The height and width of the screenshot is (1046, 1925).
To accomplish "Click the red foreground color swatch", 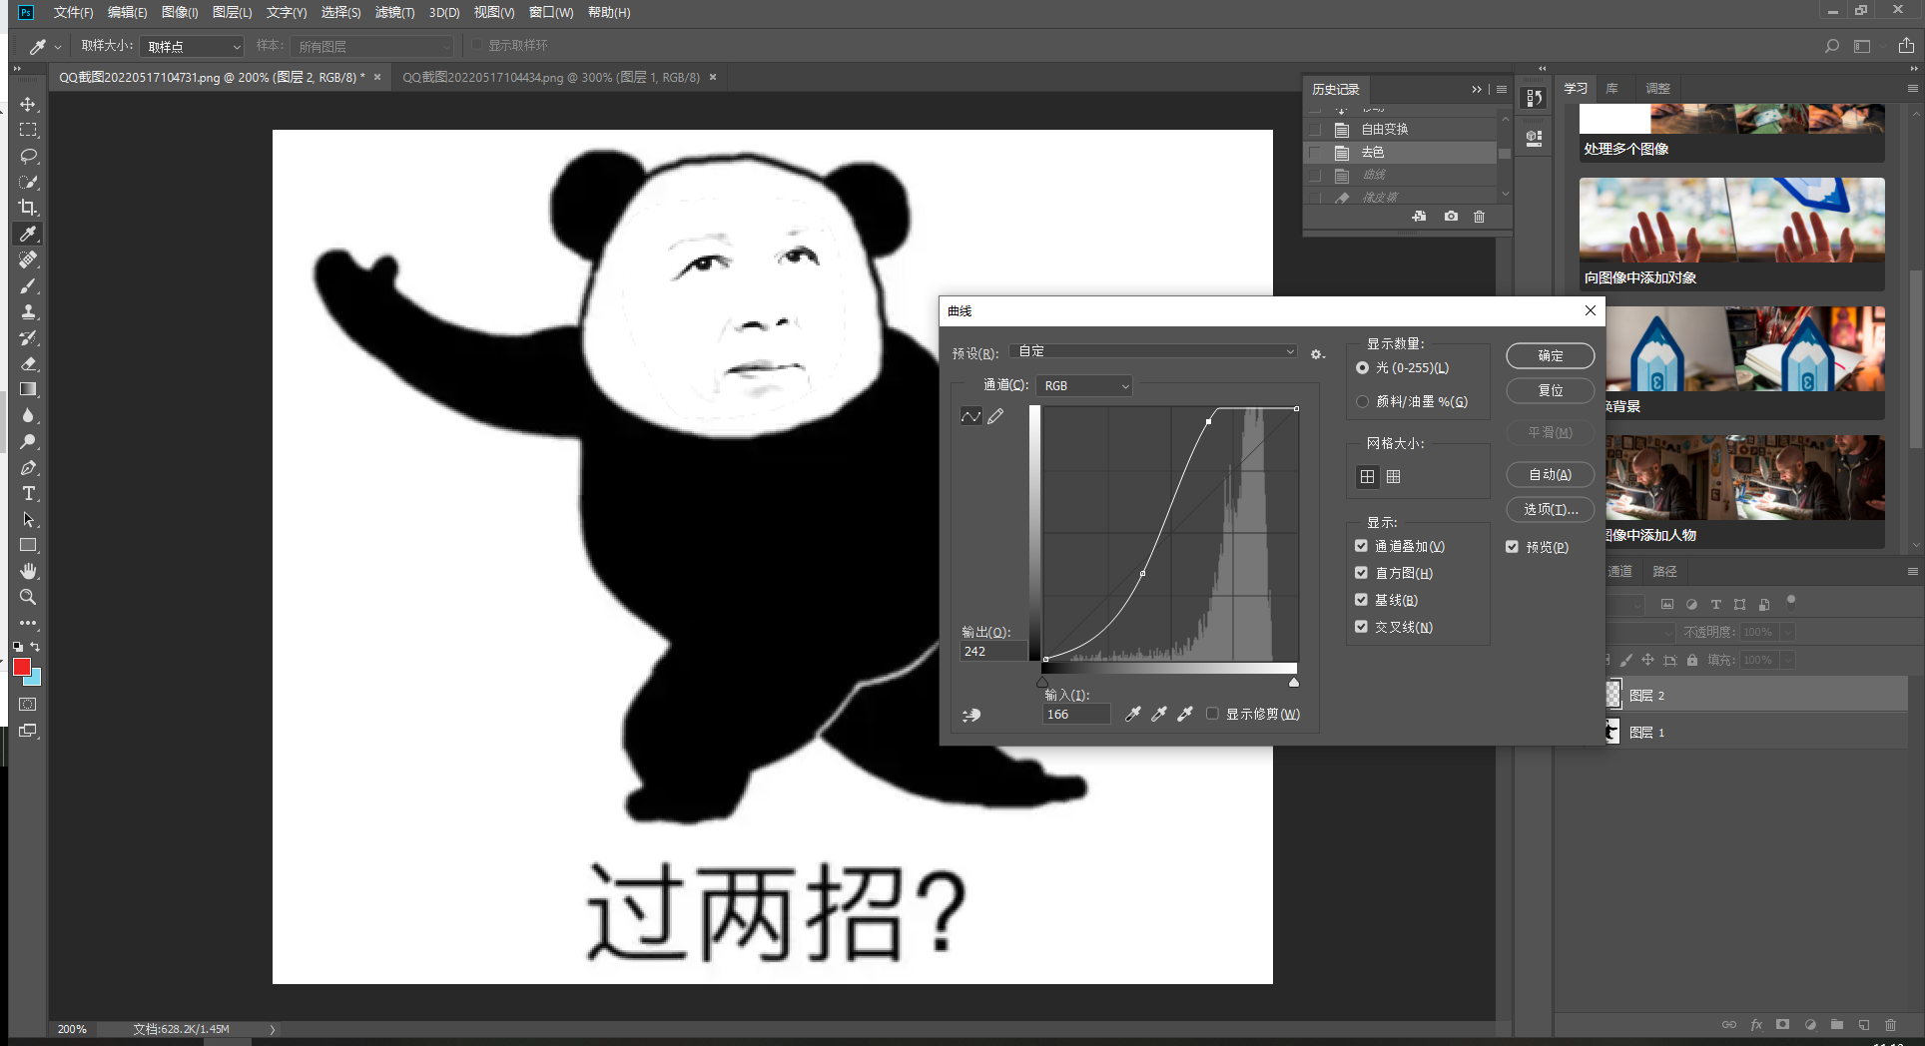I will 21,667.
